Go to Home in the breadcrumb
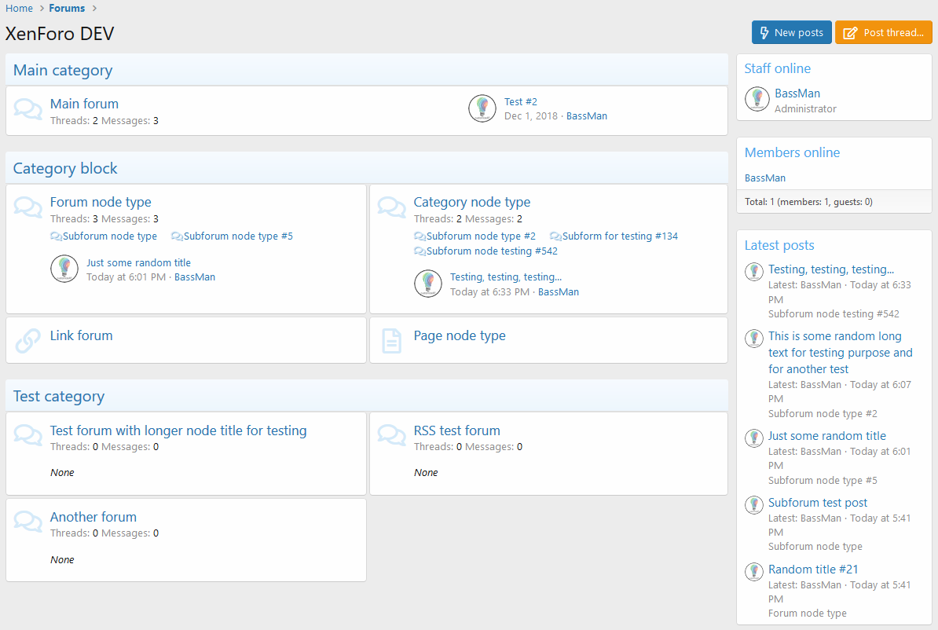This screenshot has width=938, height=630. point(19,9)
